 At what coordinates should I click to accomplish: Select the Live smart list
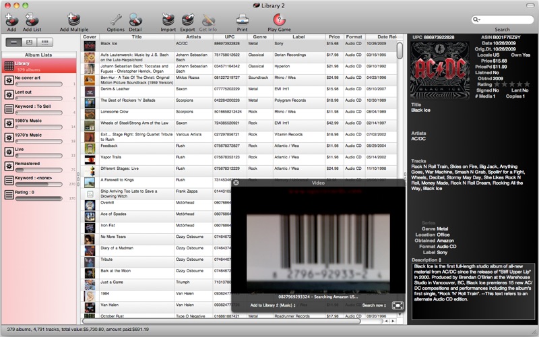coord(39,152)
